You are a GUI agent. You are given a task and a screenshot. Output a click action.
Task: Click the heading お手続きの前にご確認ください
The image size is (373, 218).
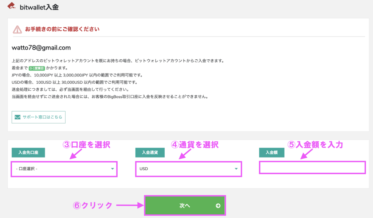62,29
